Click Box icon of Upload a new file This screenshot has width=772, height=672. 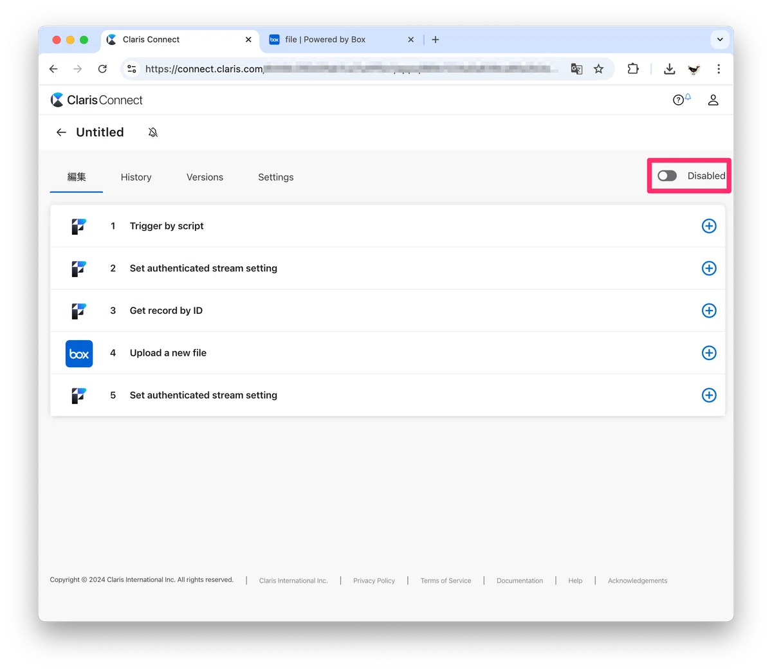coord(79,354)
